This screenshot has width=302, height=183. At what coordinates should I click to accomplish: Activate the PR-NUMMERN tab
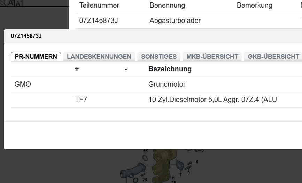click(36, 57)
